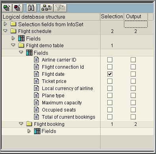Click the Flight demo table folder icon
The width and height of the screenshot is (156, 154).
coord(21,45)
